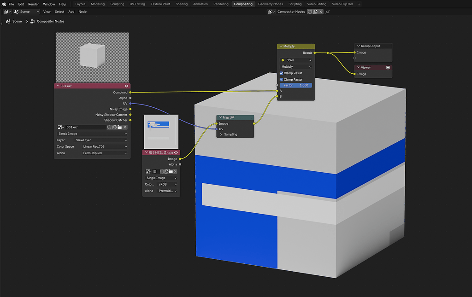472x297 pixels.
Task: Duplicate the 001.exr image datablock
Action: [x=114, y=127]
